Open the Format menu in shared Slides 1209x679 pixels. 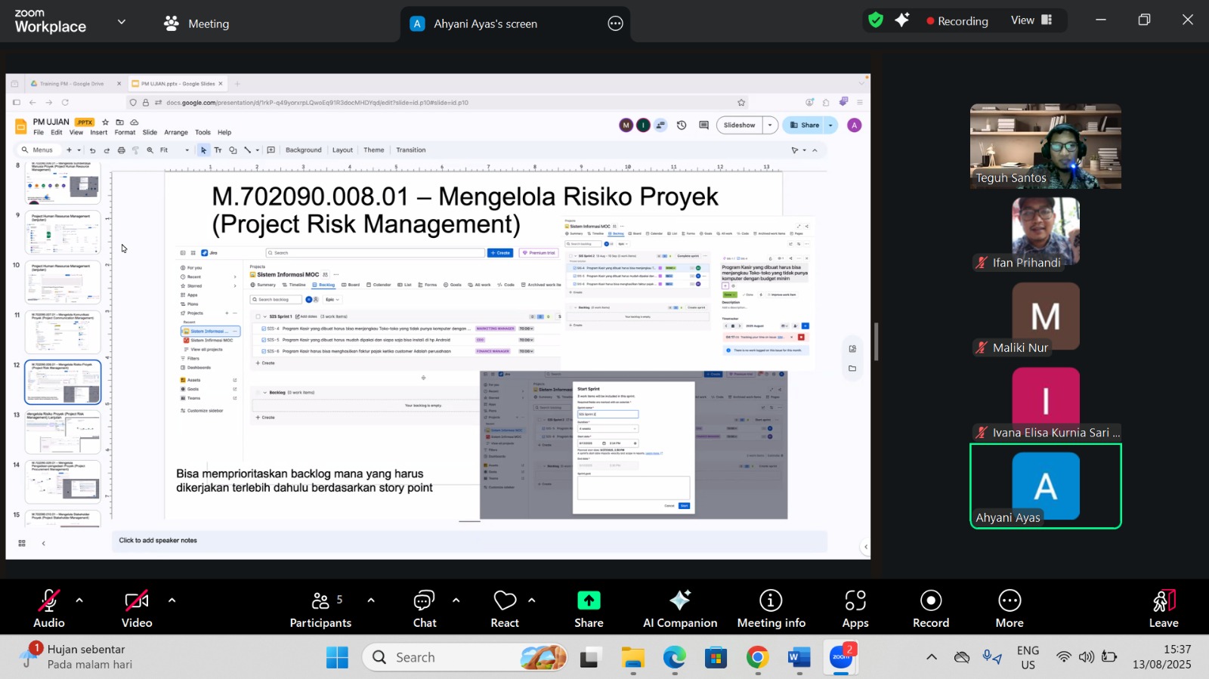coord(125,132)
